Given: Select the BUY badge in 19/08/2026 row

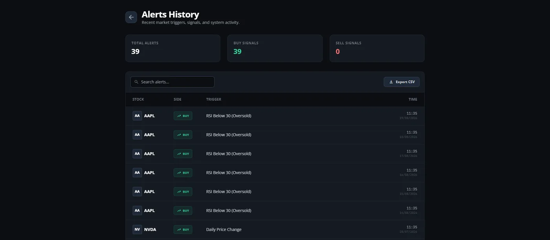Looking at the screenshot, I should click(183, 116).
